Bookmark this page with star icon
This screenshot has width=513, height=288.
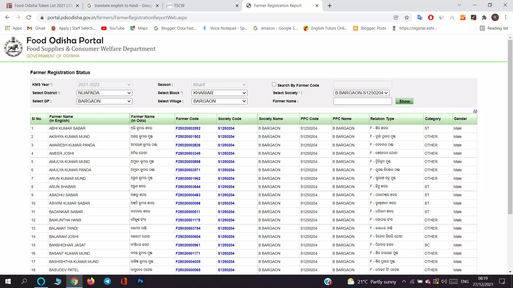tap(407, 18)
